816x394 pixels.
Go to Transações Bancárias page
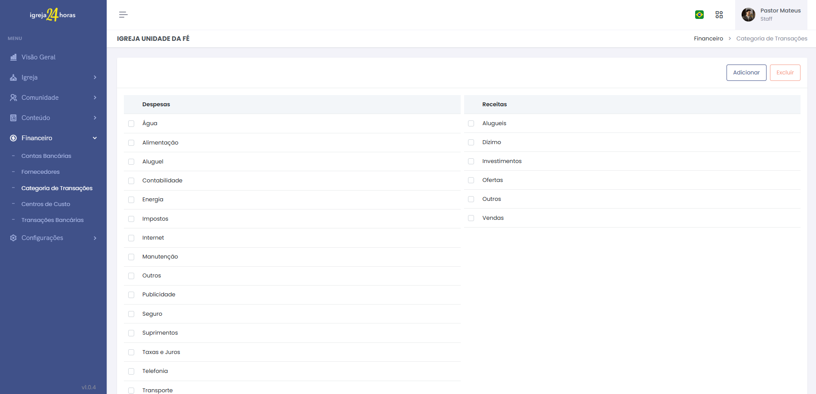52,220
